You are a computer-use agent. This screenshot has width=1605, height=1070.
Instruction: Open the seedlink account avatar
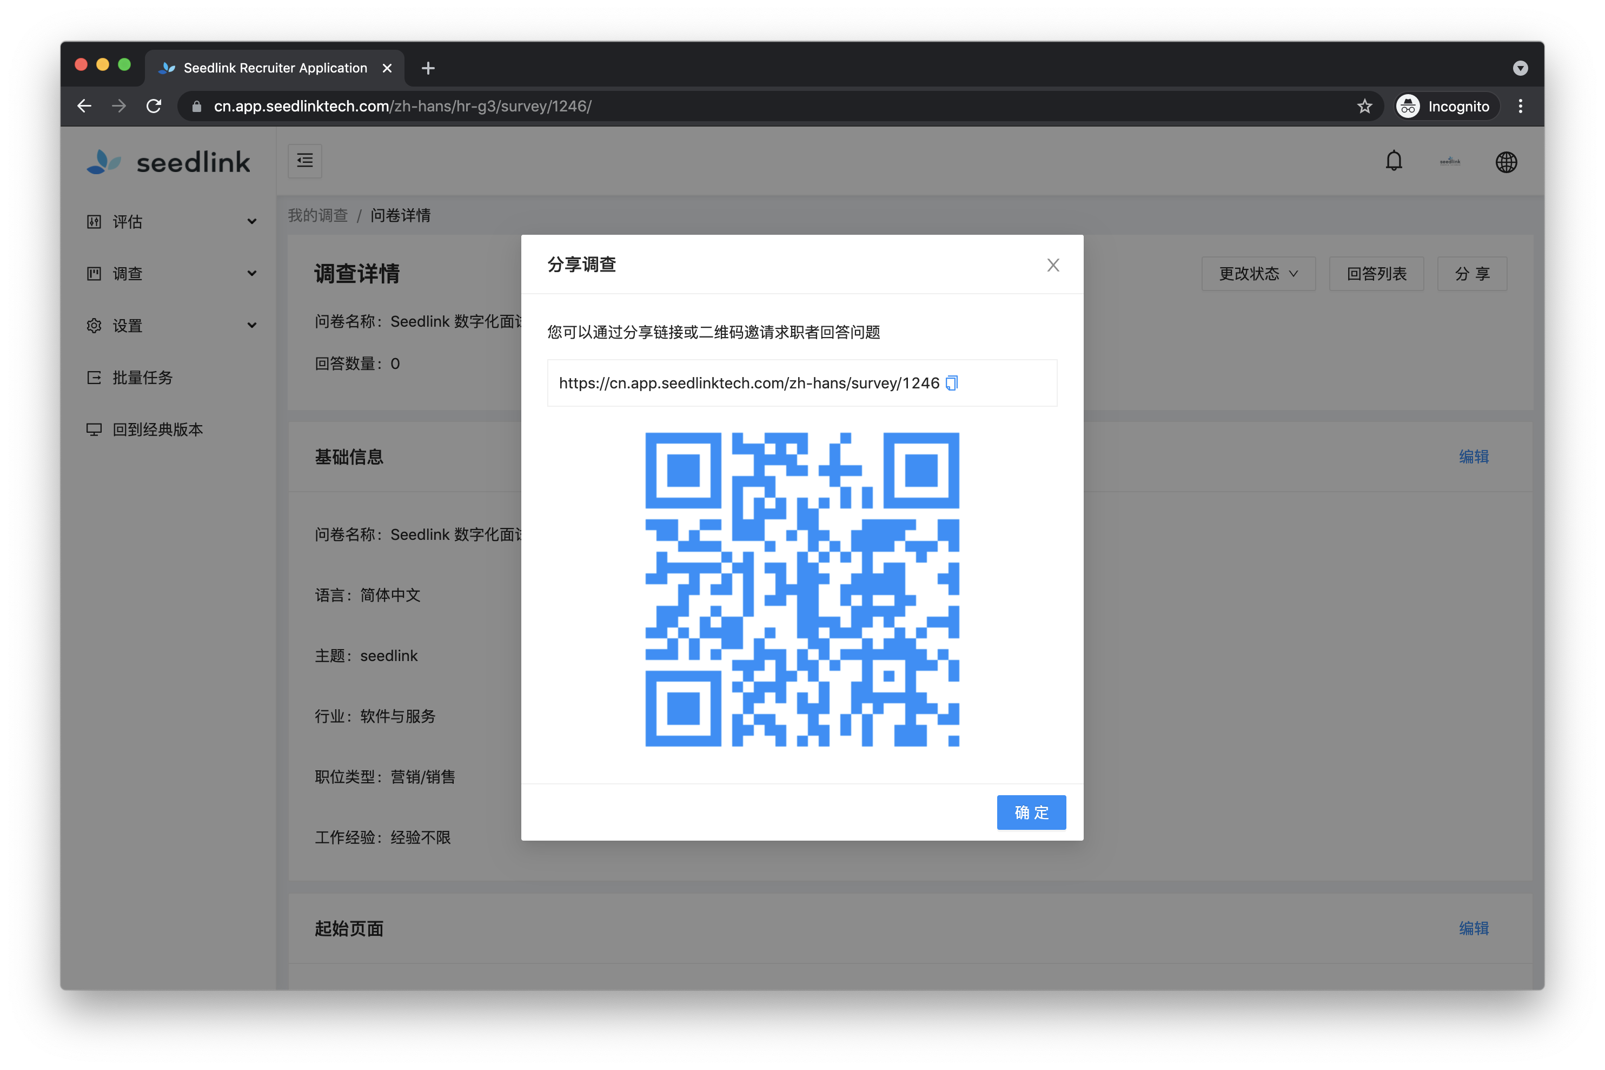point(1449,162)
